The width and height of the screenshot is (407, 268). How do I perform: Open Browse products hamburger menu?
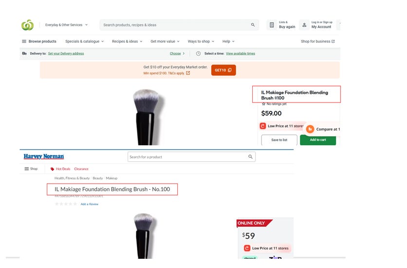(39, 41)
